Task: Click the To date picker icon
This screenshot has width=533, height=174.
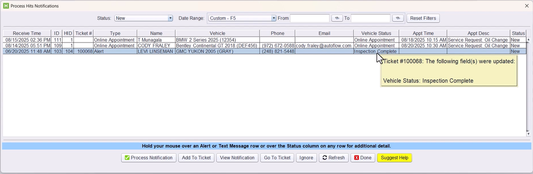Action: [x=398, y=18]
